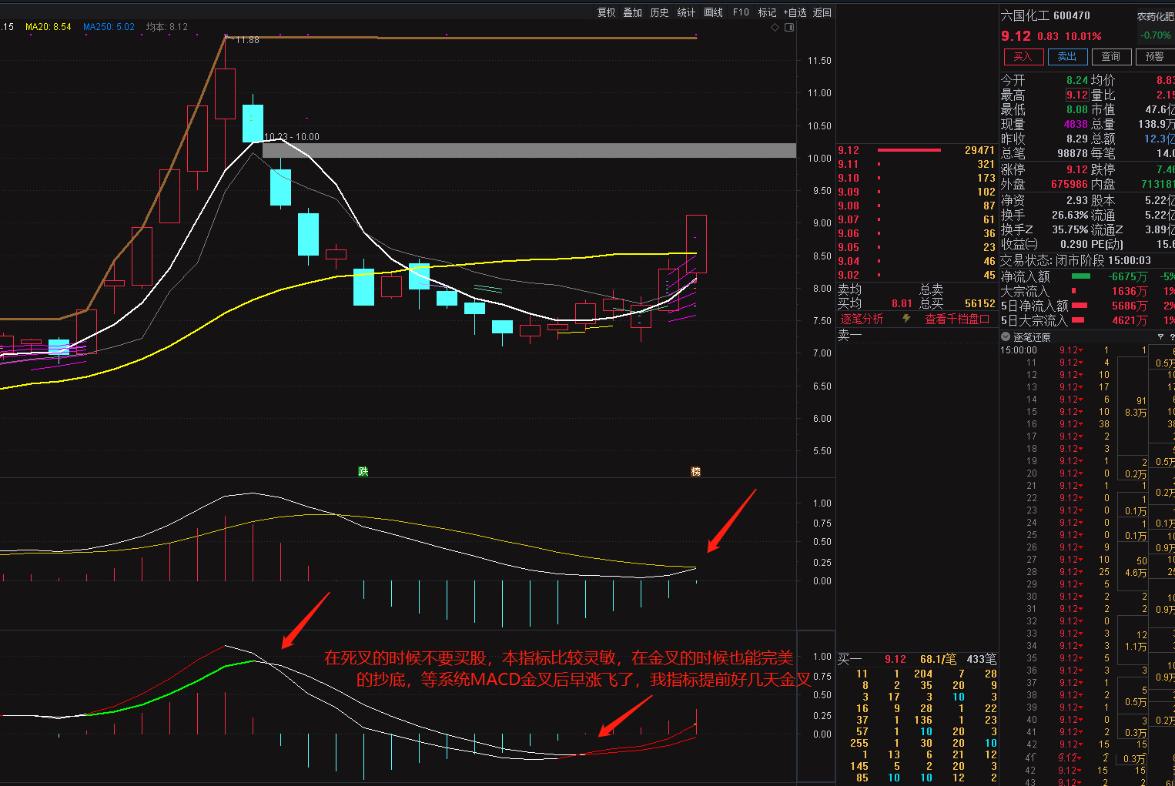Click the 15:00:00 tick record row
The height and width of the screenshot is (786, 1175).
coord(1087,350)
